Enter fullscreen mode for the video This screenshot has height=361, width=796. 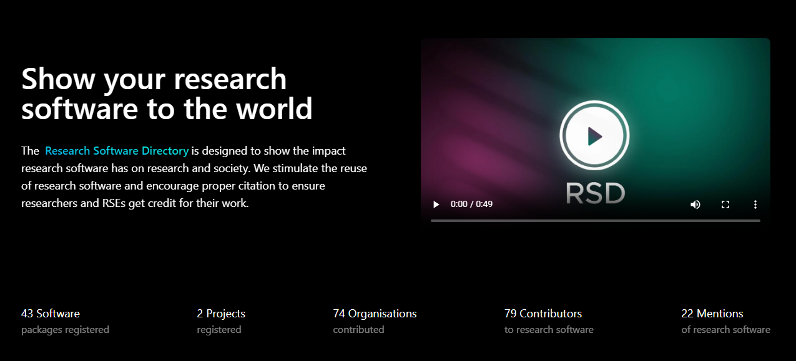pos(725,205)
